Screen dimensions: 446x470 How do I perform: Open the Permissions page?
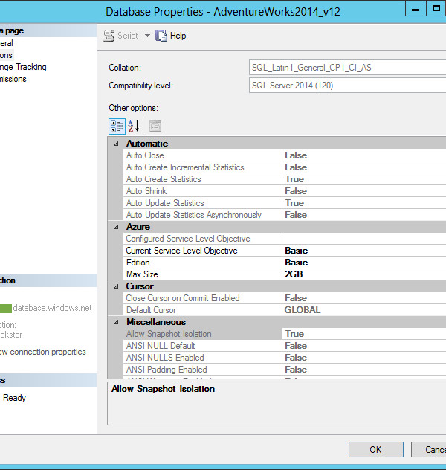point(13,79)
